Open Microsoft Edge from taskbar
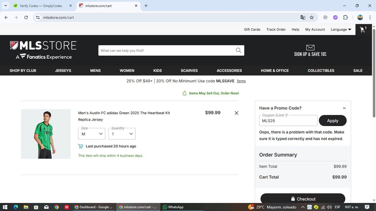 pyautogui.click(x=16, y=207)
